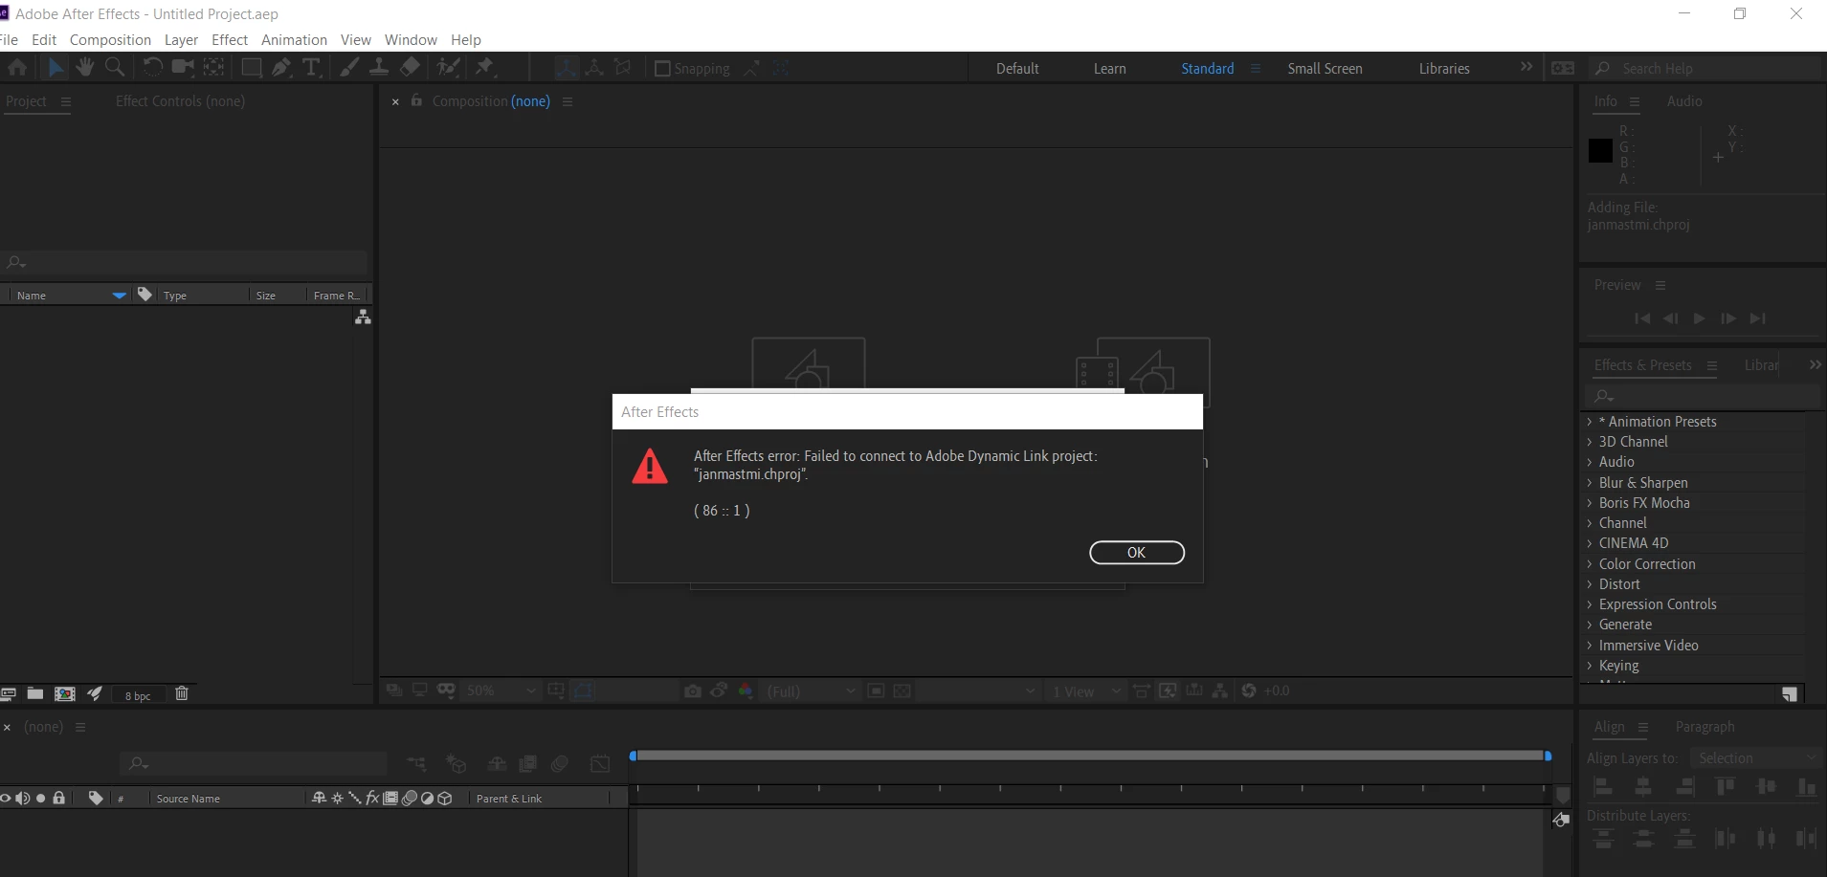The width and height of the screenshot is (1827, 877).
Task: Select the Pan Behind anchor point tool
Action: pyautogui.click(x=214, y=67)
